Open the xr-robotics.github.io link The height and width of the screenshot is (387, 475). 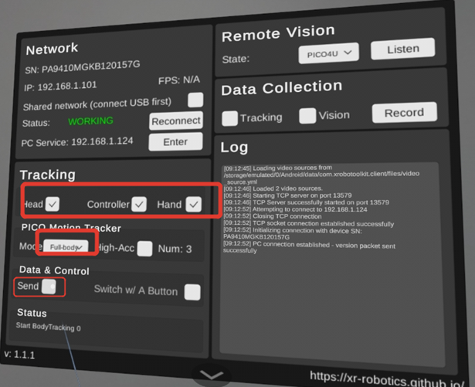pos(387,379)
